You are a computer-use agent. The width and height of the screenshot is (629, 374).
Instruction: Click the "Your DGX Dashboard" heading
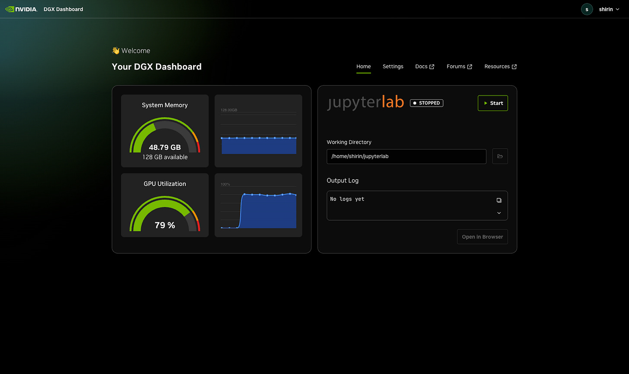click(157, 67)
